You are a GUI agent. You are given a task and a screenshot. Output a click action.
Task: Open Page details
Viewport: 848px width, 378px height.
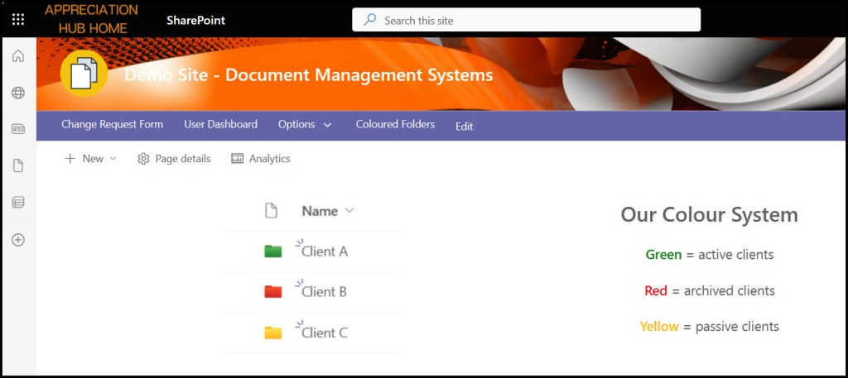(x=174, y=159)
